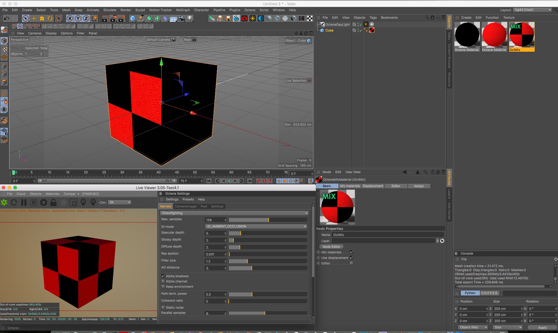This screenshot has width=558, height=333.
Task: Disable the Alpha shadows checkbox
Action: point(163,276)
